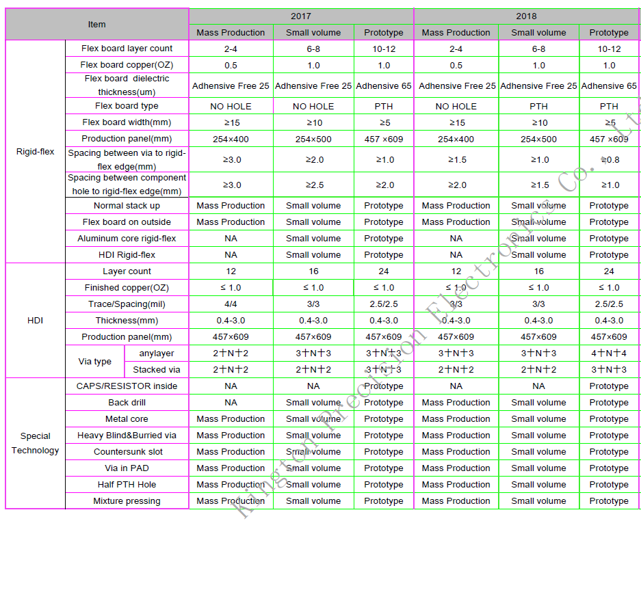
Task: Select the "Normal stack up" row label
Action: [127, 206]
